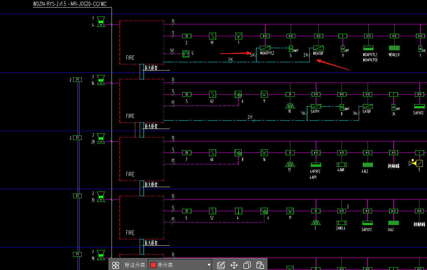Select the 70℃ damper symbol labeled 34
This screenshot has width=427, height=270.
[394, 107]
